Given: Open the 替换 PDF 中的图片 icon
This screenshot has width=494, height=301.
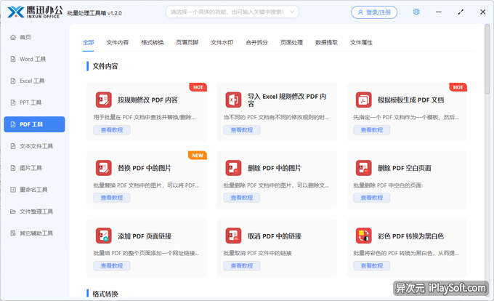Looking at the screenshot, I should pos(104,168).
